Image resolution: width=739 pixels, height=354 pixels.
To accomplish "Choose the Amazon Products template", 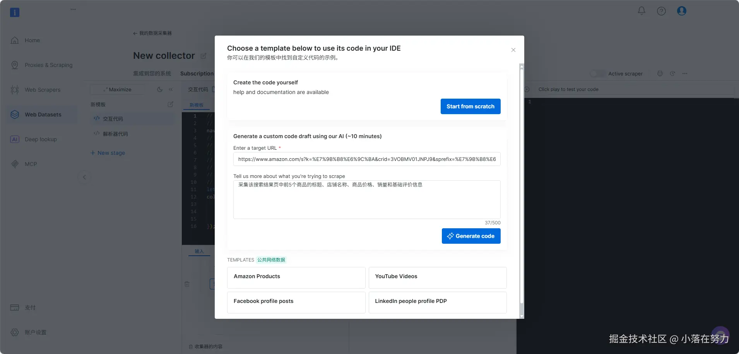I will point(296,278).
